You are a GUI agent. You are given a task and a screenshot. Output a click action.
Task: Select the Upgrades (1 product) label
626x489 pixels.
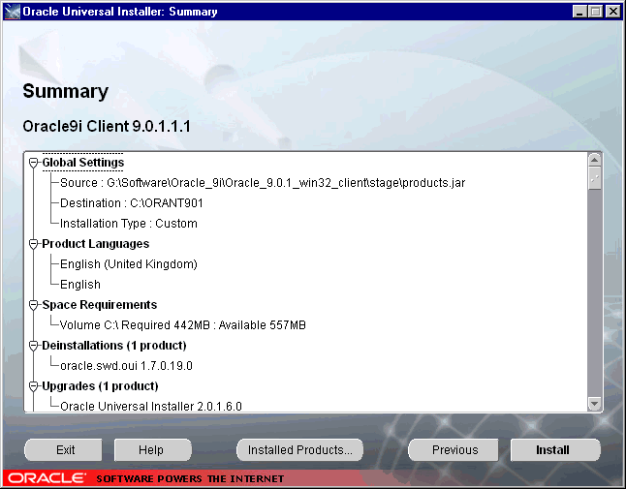click(100, 386)
